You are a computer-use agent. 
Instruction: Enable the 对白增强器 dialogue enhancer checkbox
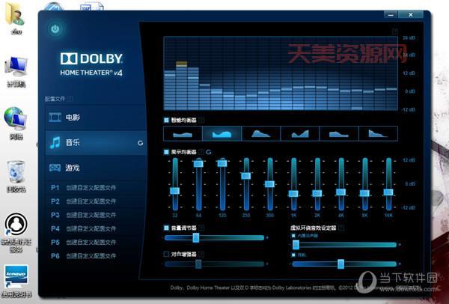(166, 254)
